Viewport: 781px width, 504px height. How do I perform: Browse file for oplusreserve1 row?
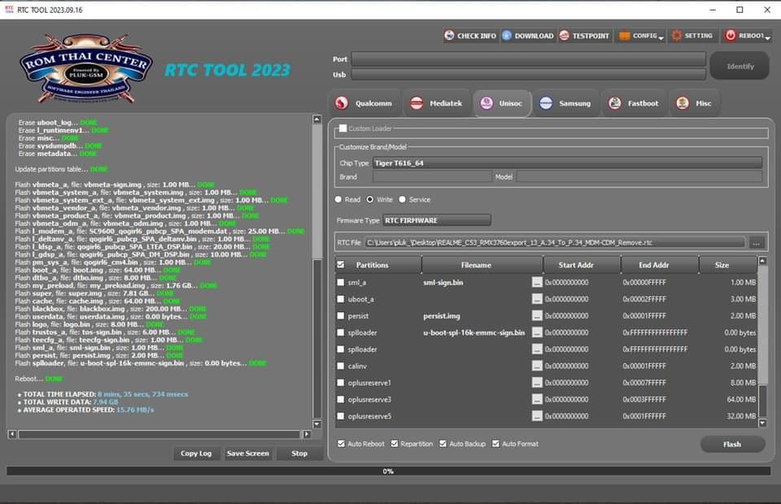coord(537,383)
